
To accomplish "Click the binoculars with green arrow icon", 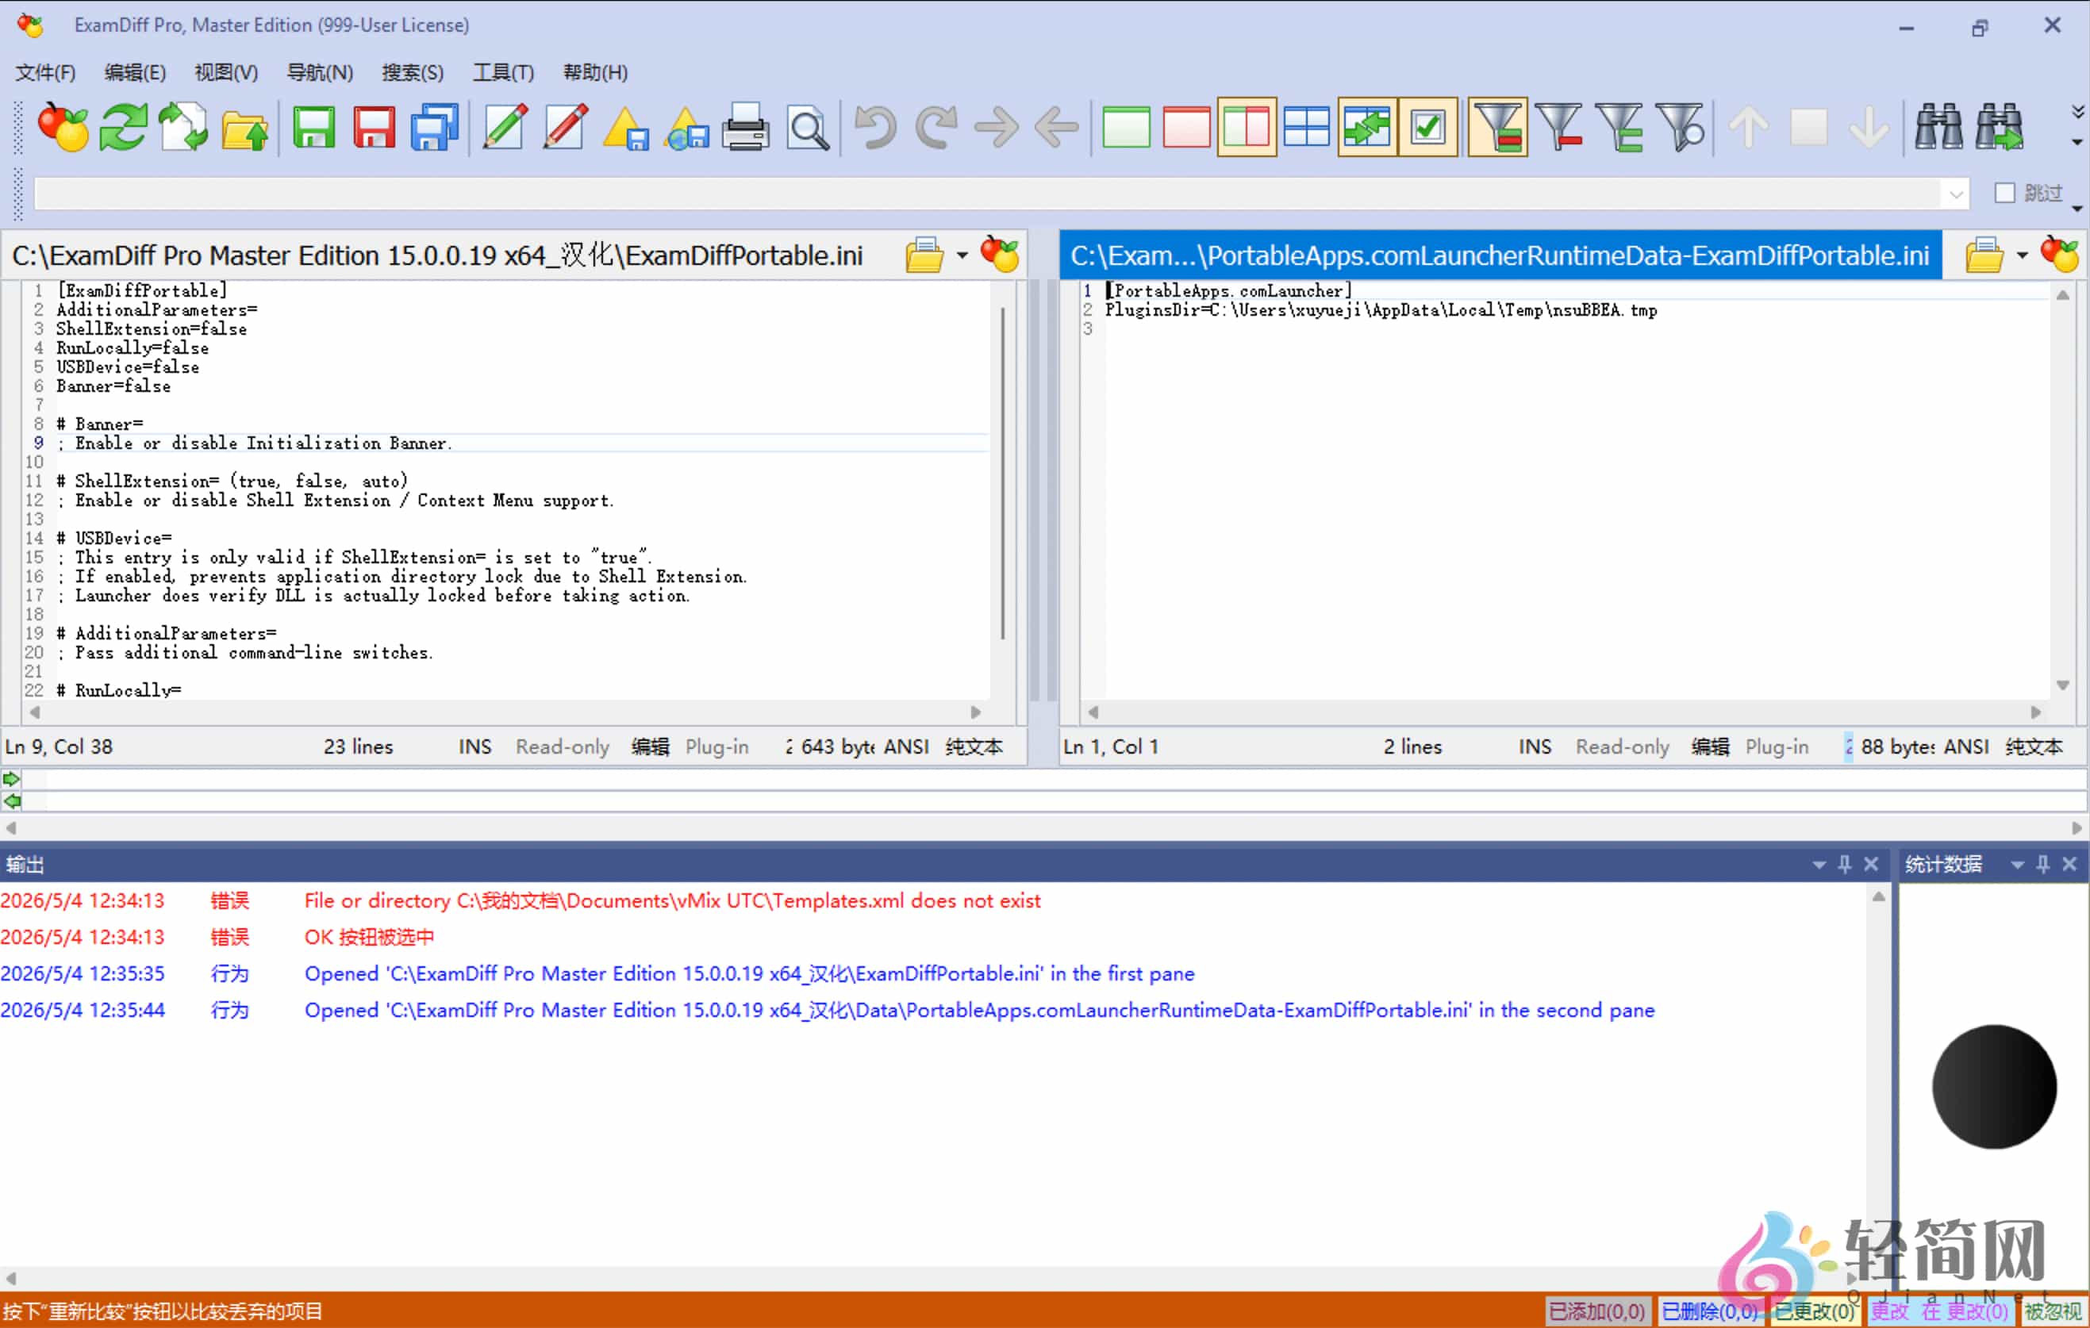I will click(x=2000, y=128).
